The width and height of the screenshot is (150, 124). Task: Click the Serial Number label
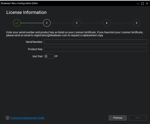pyautogui.click(x=34, y=42)
